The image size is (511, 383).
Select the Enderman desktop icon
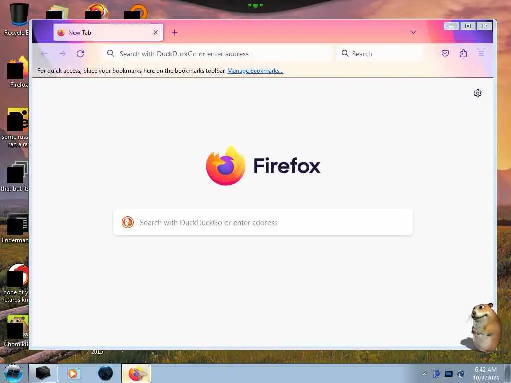(15, 228)
